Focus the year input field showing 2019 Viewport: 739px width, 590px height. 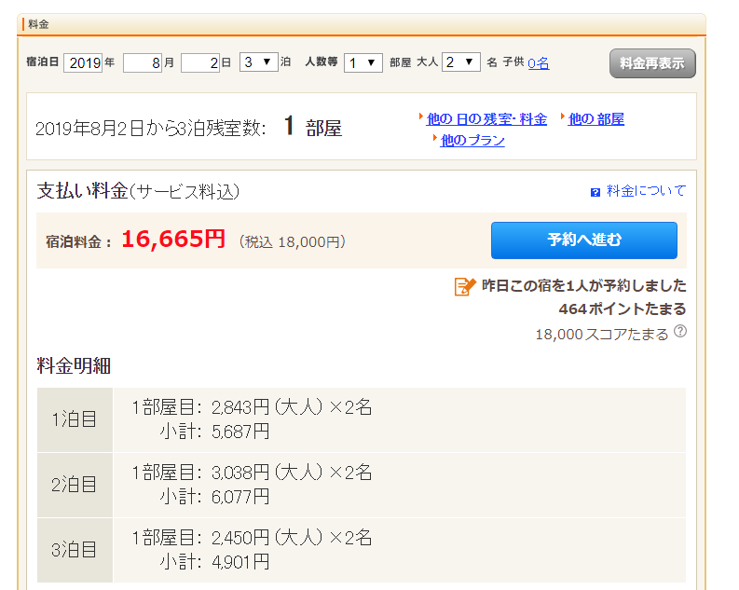84,62
